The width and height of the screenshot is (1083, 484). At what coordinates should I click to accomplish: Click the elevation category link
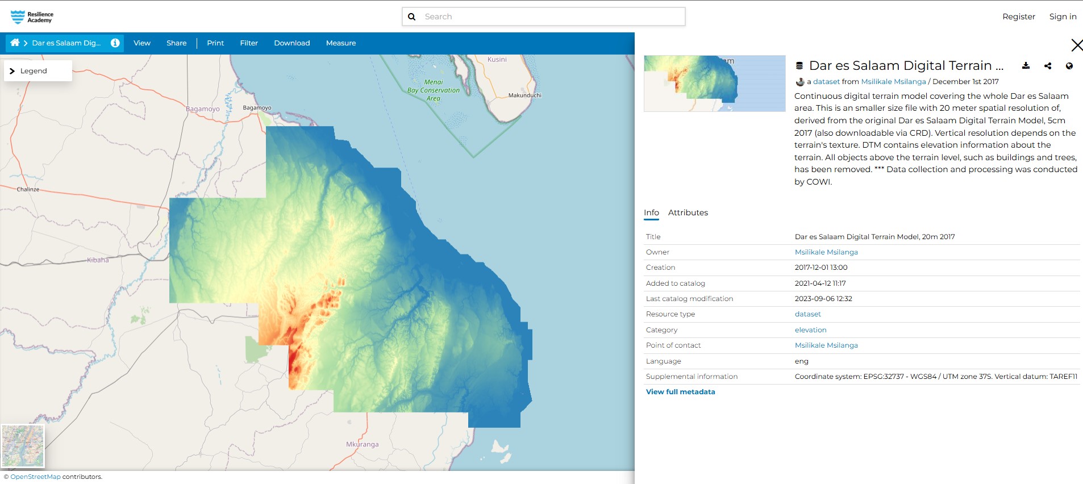[811, 330]
